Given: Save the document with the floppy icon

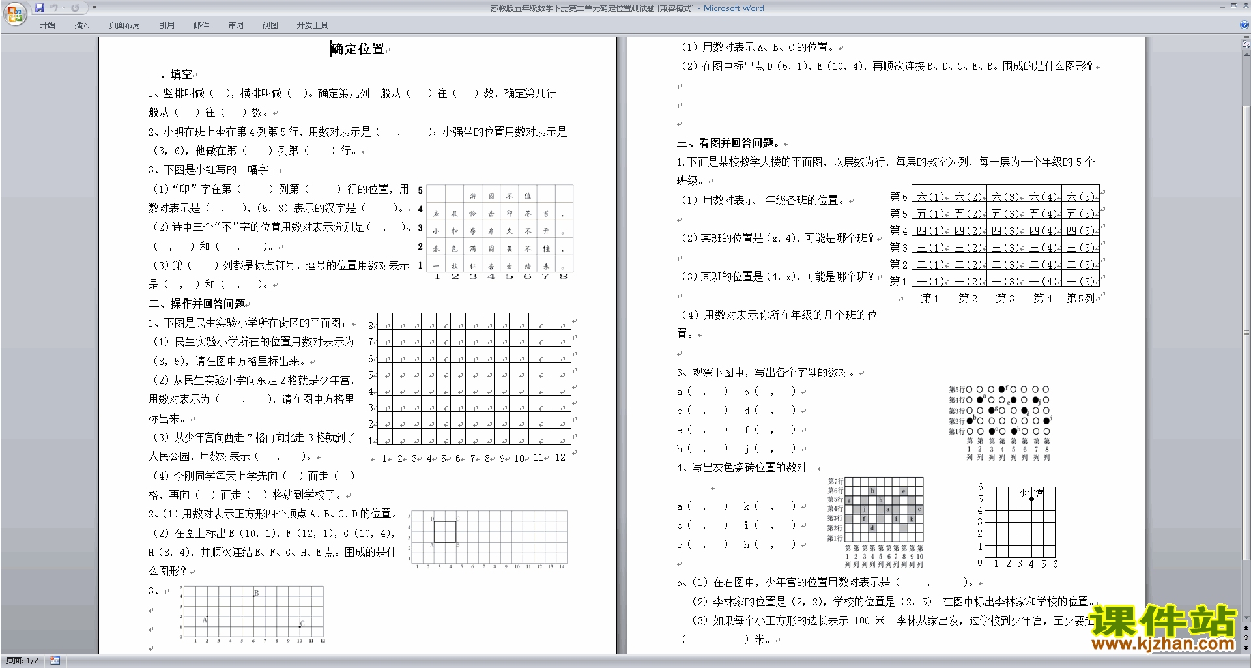Looking at the screenshot, I should click(40, 8).
